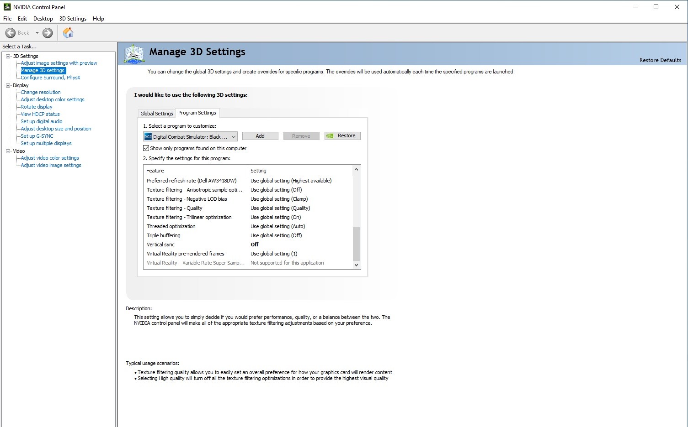Click the scroll up arrow in settings list
The height and width of the screenshot is (427, 688).
pos(357,169)
